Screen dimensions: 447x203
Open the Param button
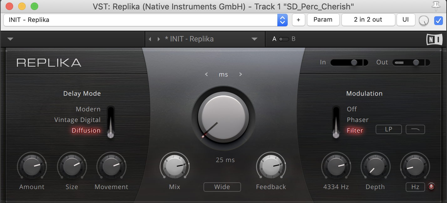323,20
